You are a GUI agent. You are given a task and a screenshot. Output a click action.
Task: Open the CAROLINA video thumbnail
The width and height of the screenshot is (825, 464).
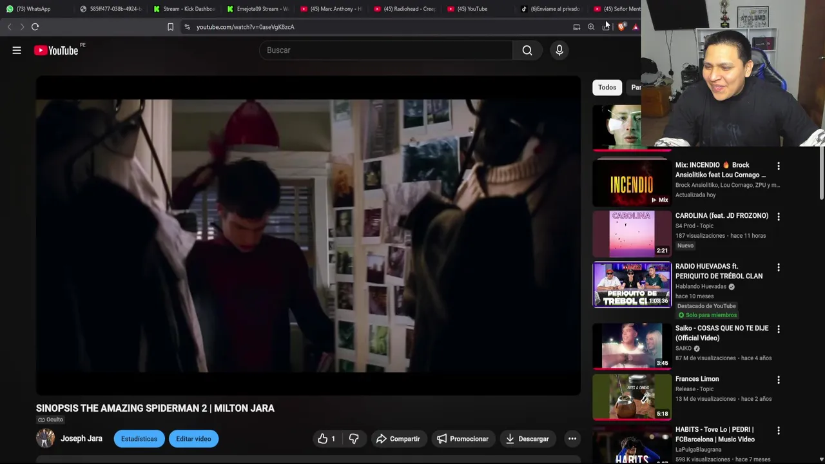(x=632, y=234)
